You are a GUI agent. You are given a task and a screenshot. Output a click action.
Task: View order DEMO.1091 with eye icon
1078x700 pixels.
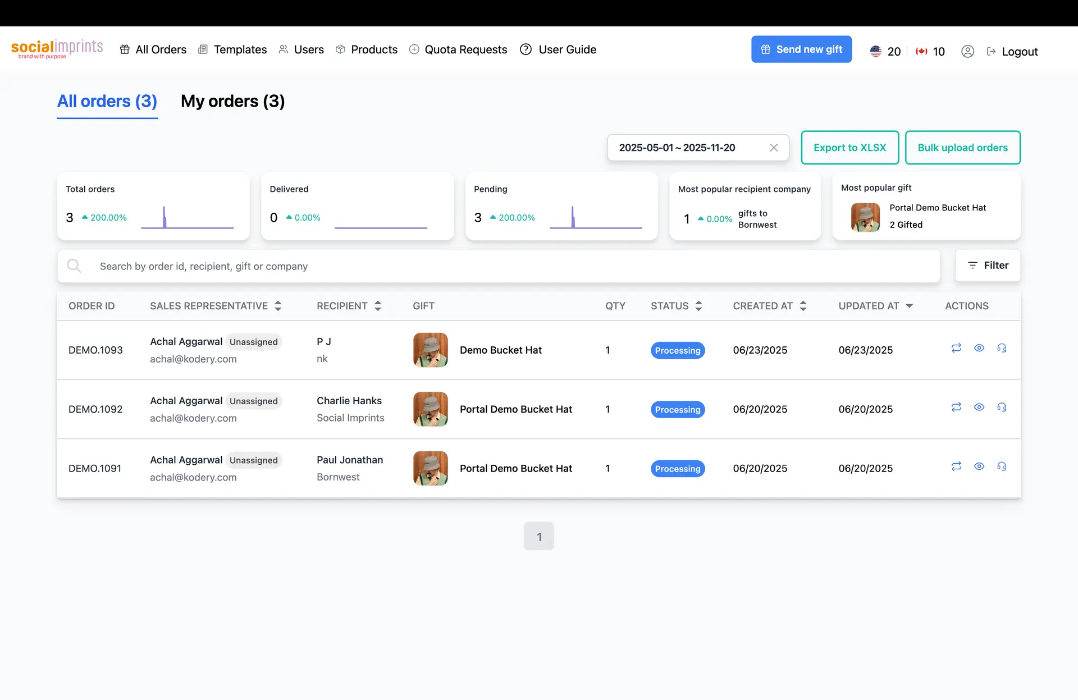click(979, 466)
